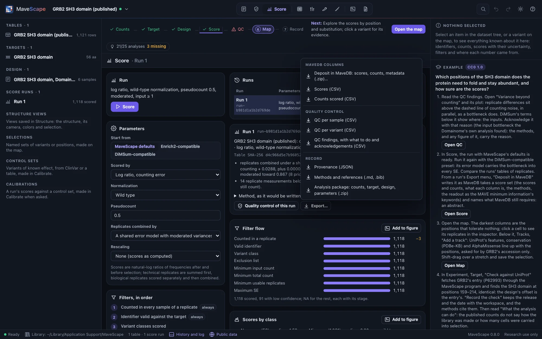Open the Scored by dropdown
This screenshot has width=542, height=339.
[x=166, y=175]
